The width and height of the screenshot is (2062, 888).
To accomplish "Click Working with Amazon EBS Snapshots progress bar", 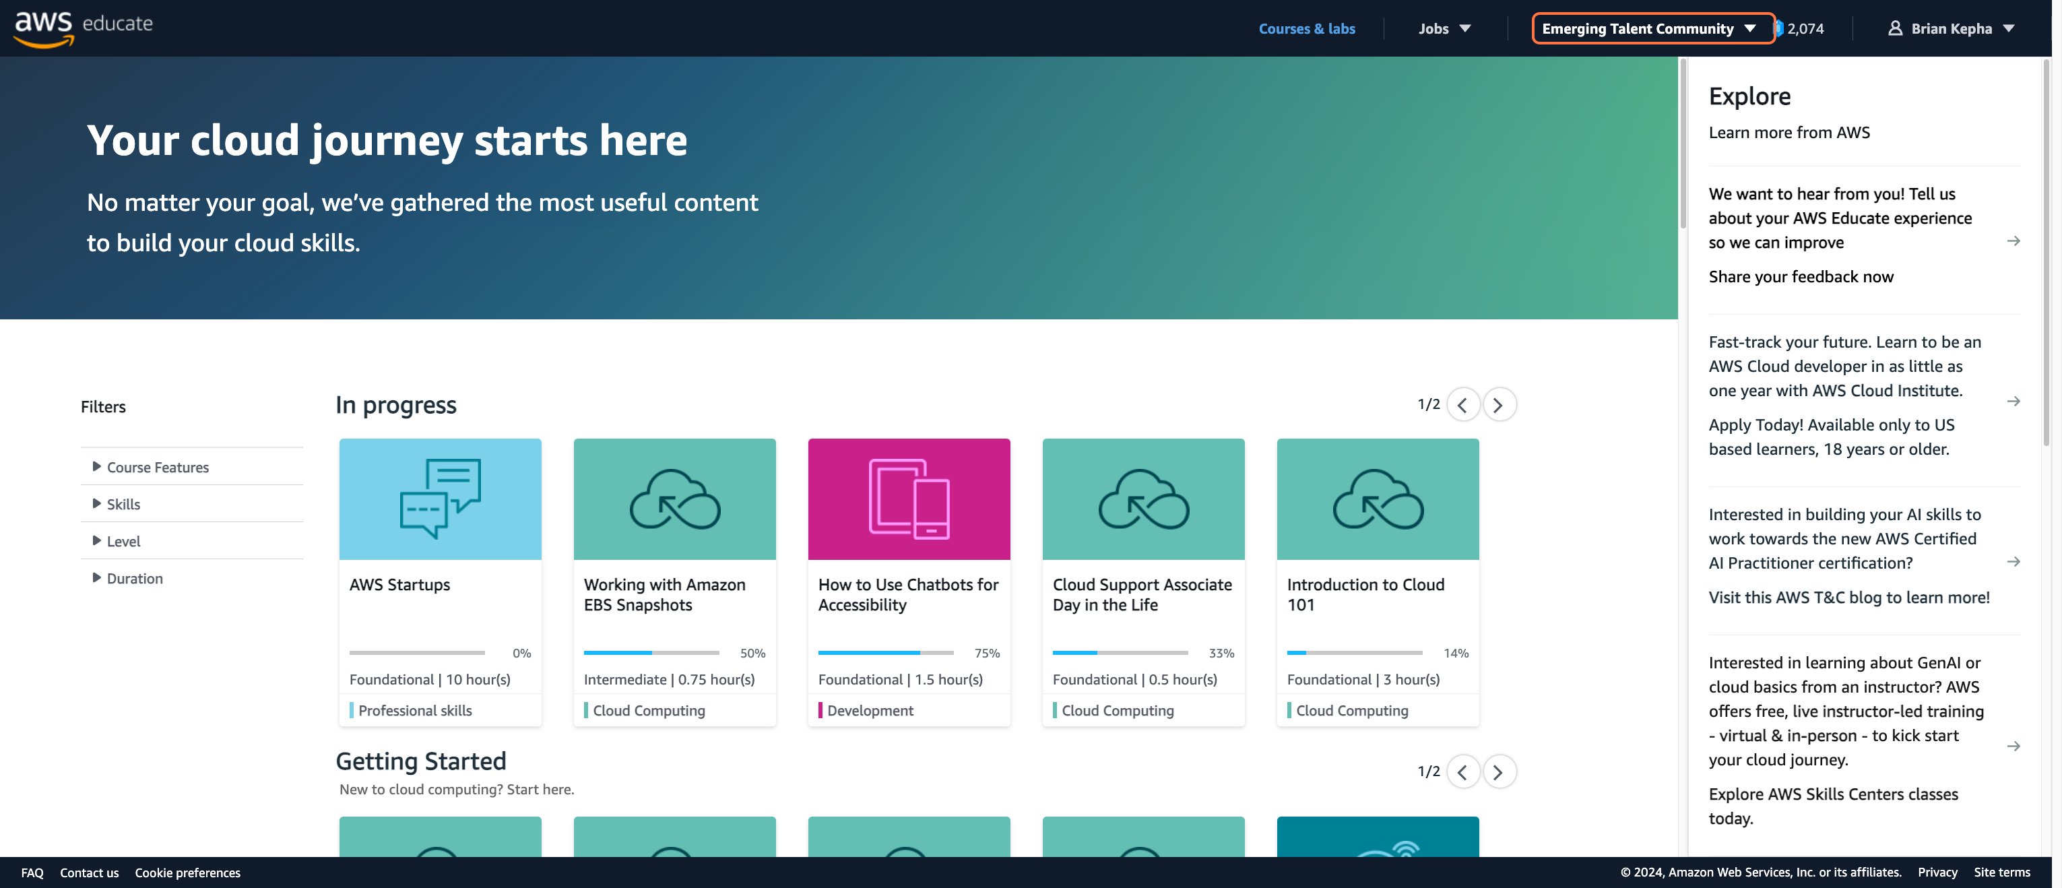I will [x=651, y=653].
